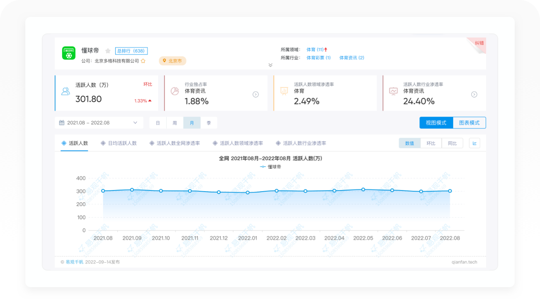Open the 体育彩票 (1) industry link

pyautogui.click(x=319, y=57)
